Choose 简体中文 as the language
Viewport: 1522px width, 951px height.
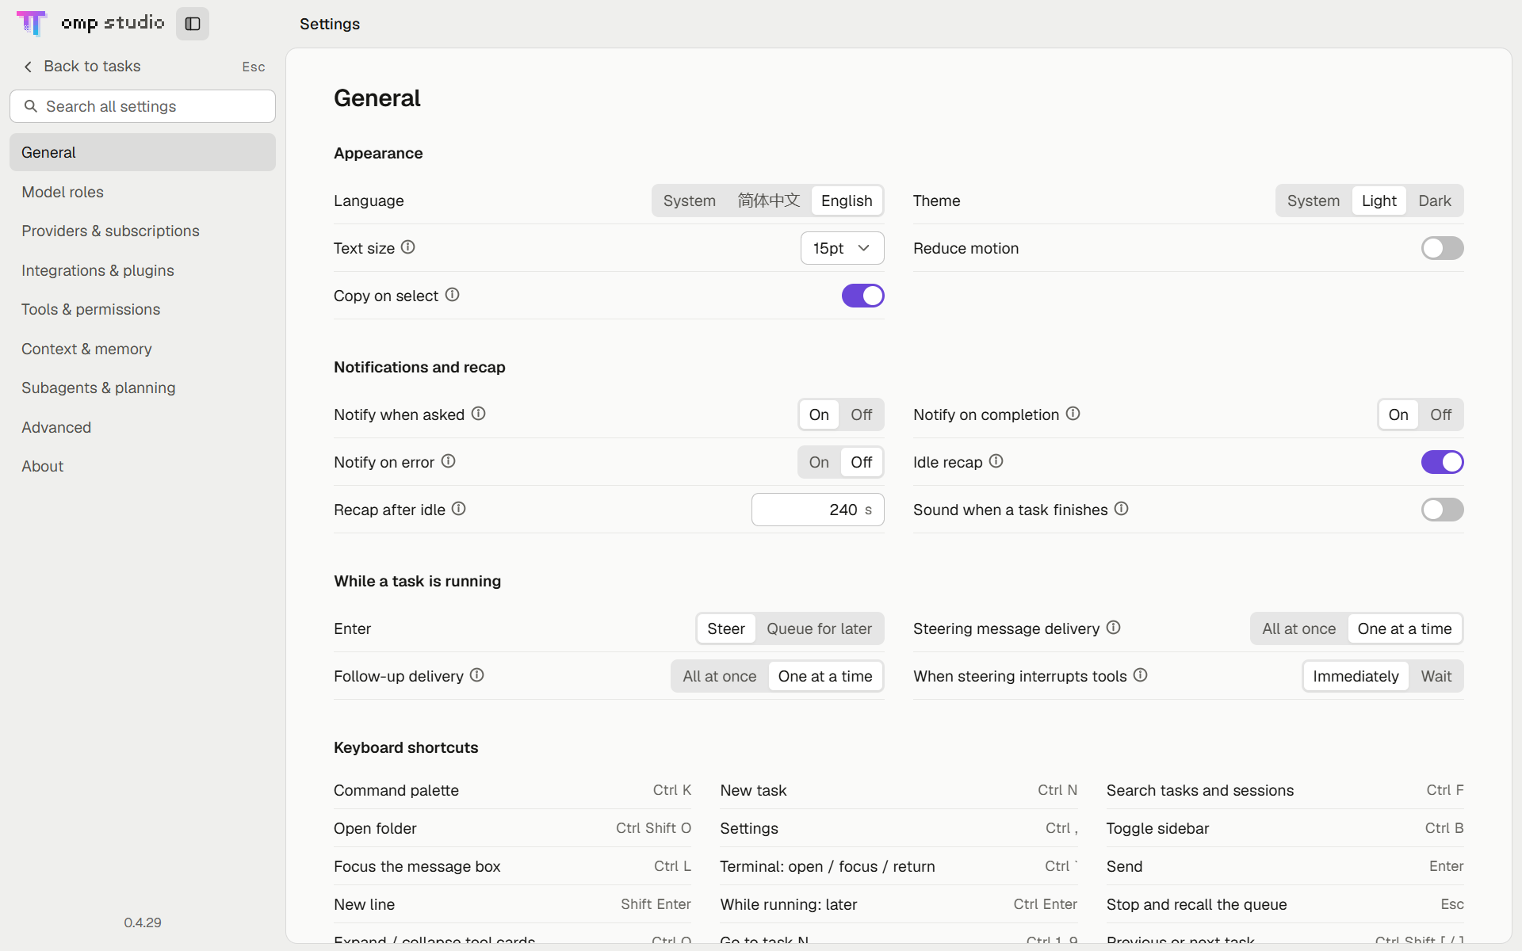coord(769,201)
